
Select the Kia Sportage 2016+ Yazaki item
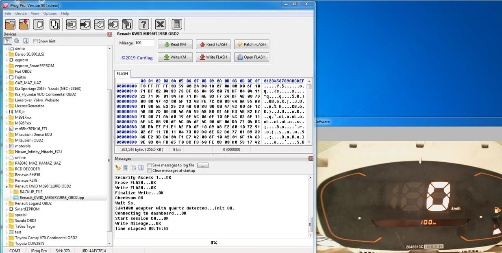tap(48, 88)
